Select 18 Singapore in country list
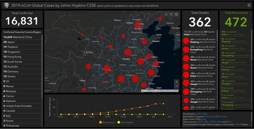The width and height of the screenshot is (254, 129). [22, 52]
